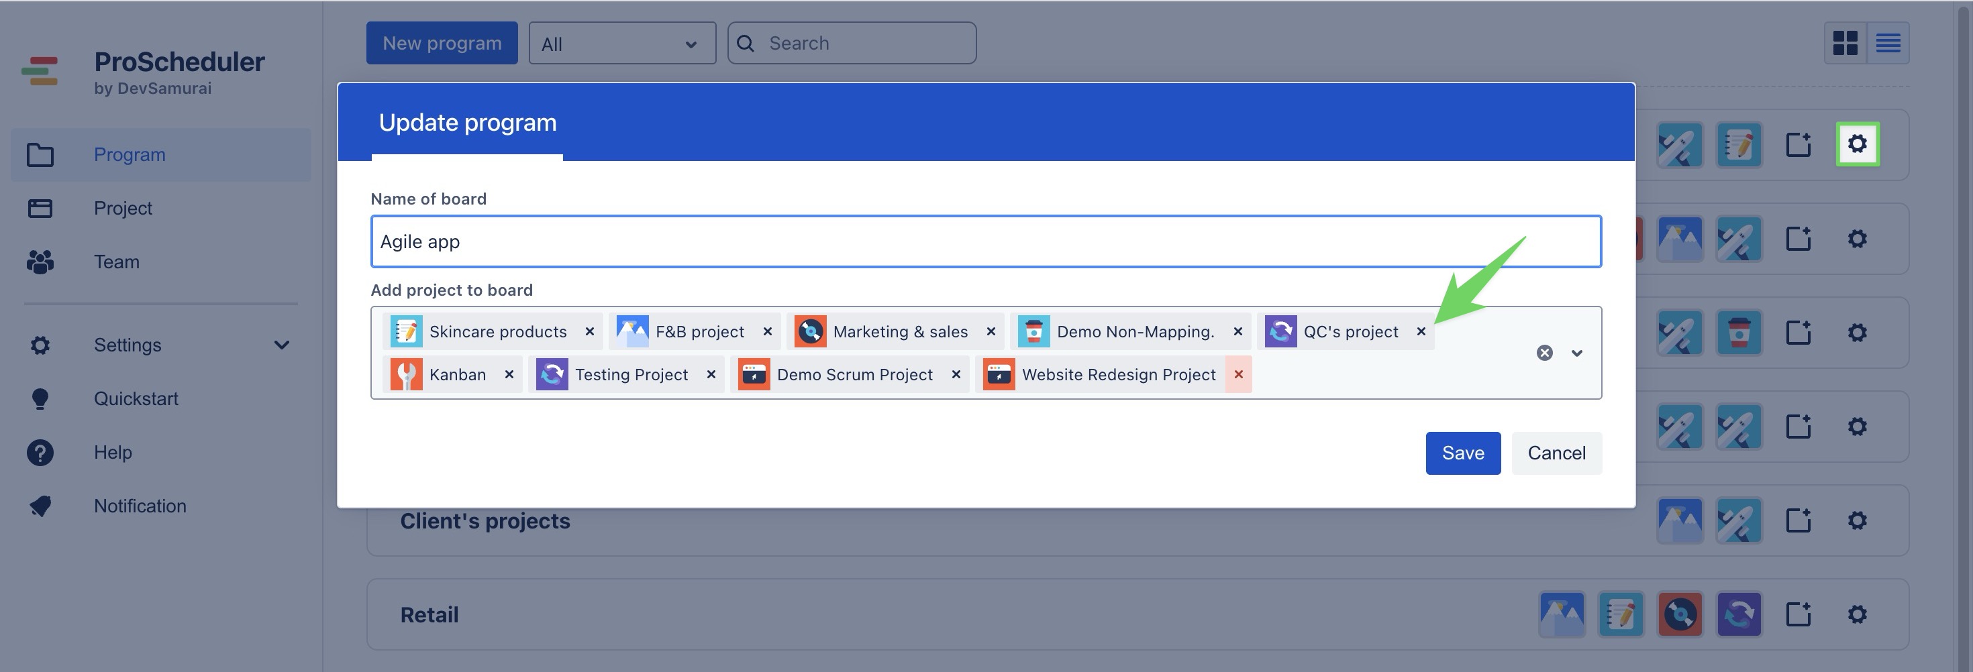Expand the project selection dropdown arrow
1973x672 pixels.
coord(1577,353)
